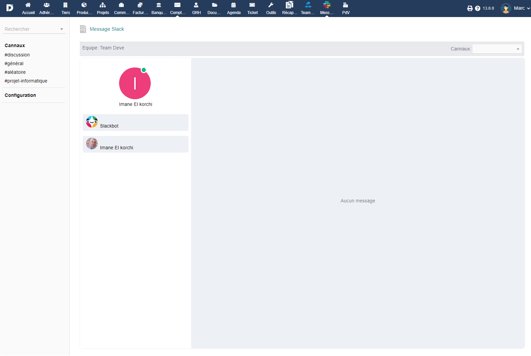
Task: Open the Produits box icon
Action: (84, 5)
